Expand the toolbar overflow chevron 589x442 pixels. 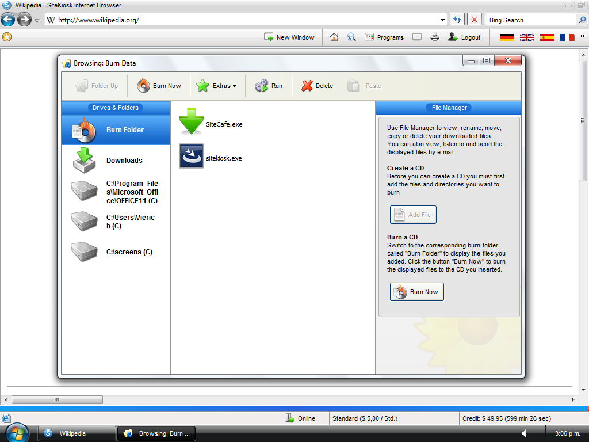[x=582, y=36]
